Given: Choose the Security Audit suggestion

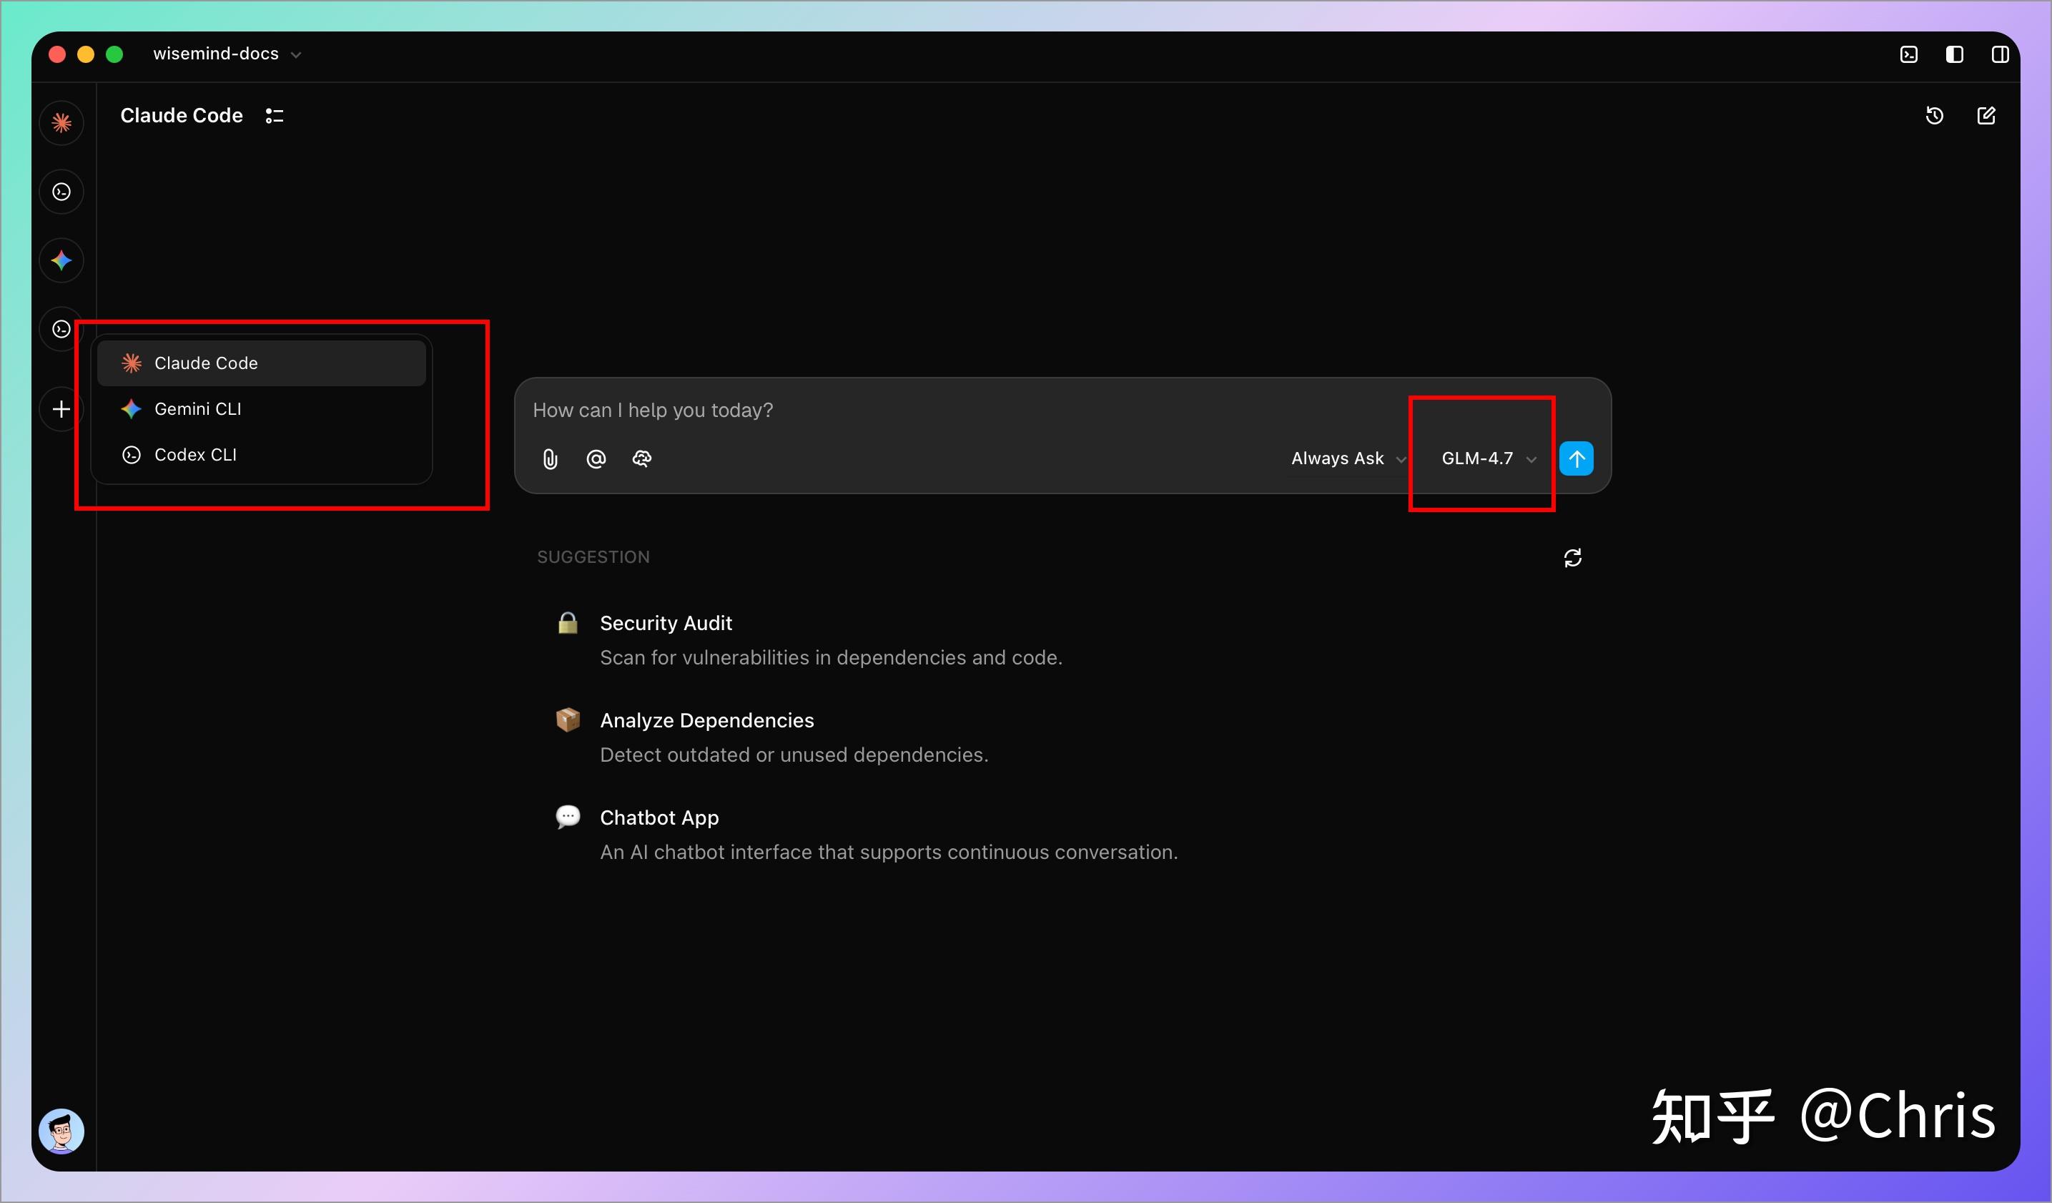Looking at the screenshot, I should [x=665, y=623].
